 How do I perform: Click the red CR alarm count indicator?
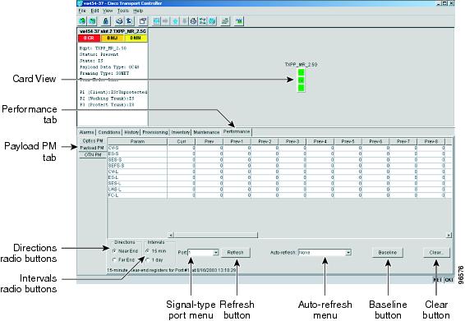pos(89,39)
